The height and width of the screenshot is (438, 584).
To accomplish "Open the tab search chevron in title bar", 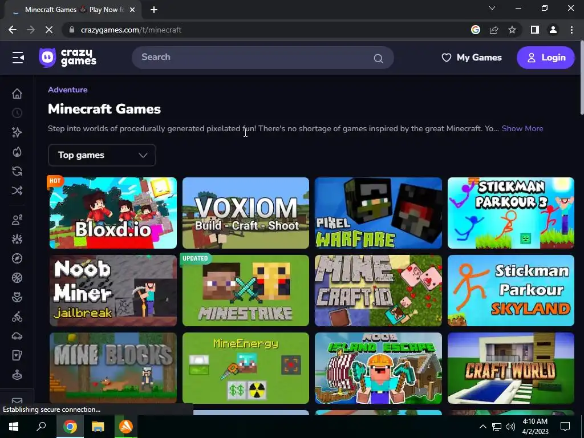I will click(492, 8).
